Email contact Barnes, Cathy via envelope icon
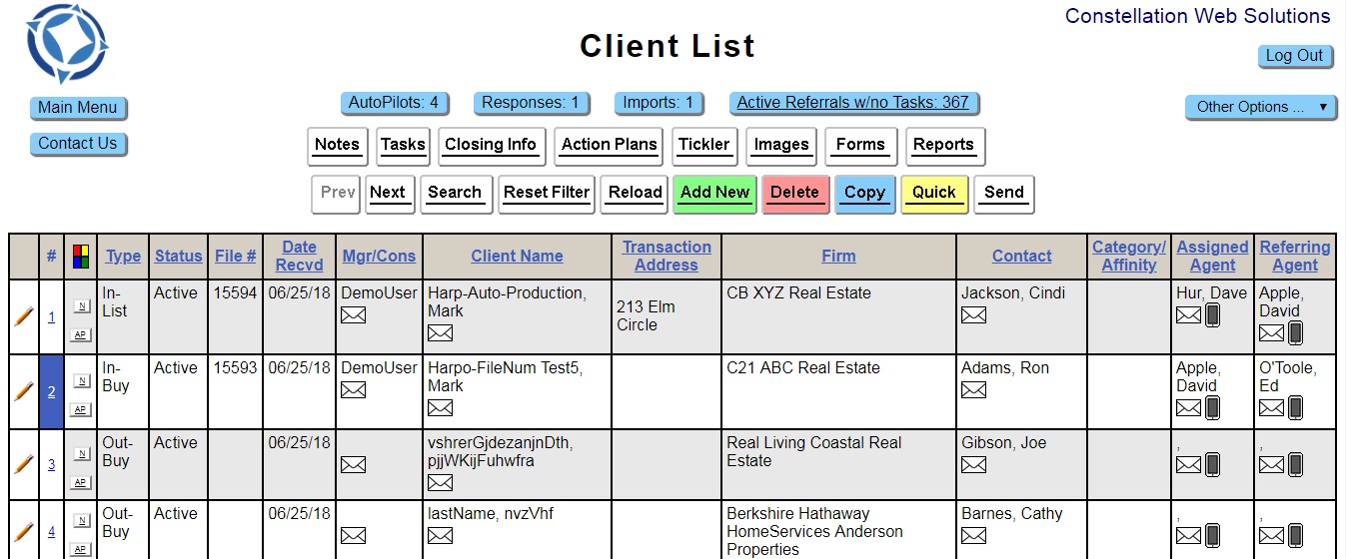1346x559 pixels. click(x=973, y=536)
